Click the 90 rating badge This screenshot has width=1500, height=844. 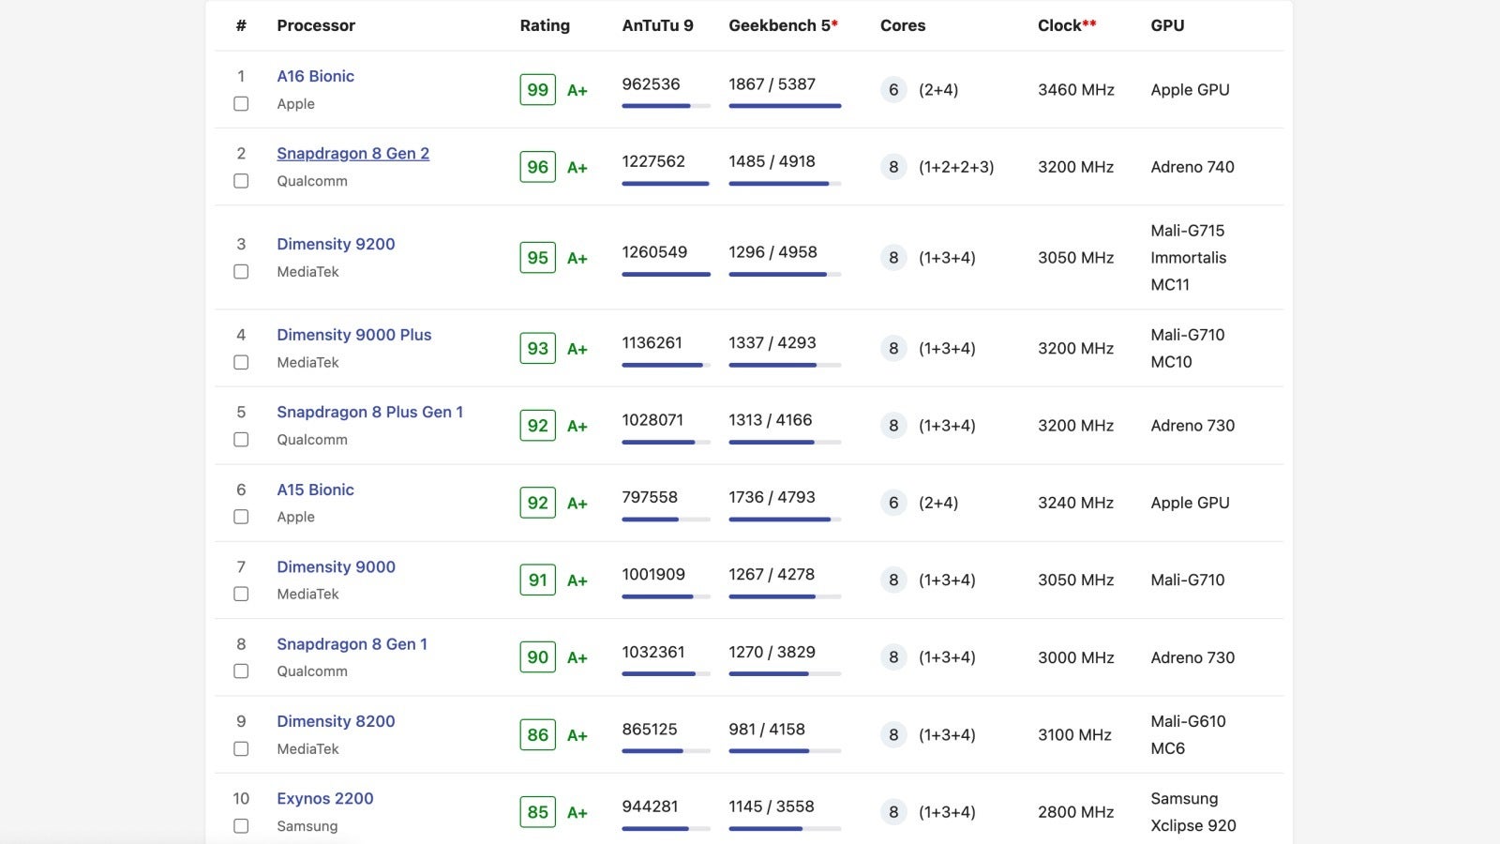pyautogui.click(x=538, y=657)
